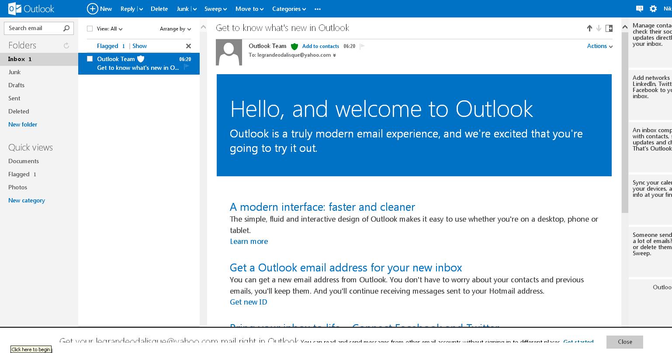Image resolution: width=672 pixels, height=353 pixels.
Task: Tick the select-all messages checkbox
Action: pyautogui.click(x=90, y=29)
